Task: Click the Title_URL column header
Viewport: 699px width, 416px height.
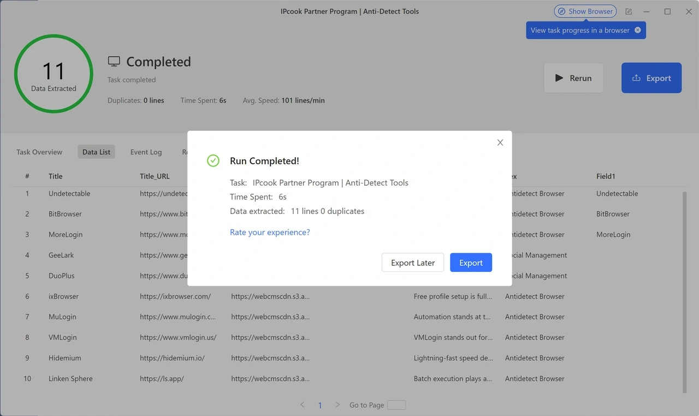Action: coord(155,176)
